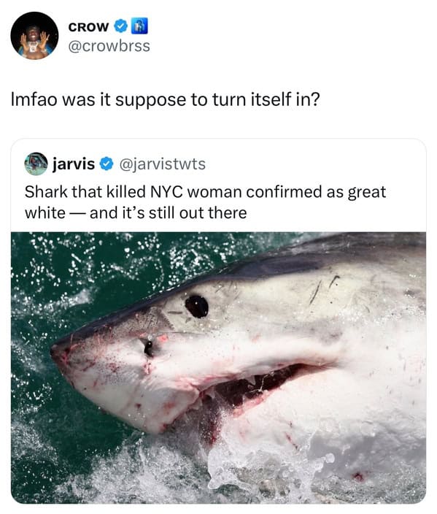Click the verified checkmark next to jarvis

click(x=106, y=164)
